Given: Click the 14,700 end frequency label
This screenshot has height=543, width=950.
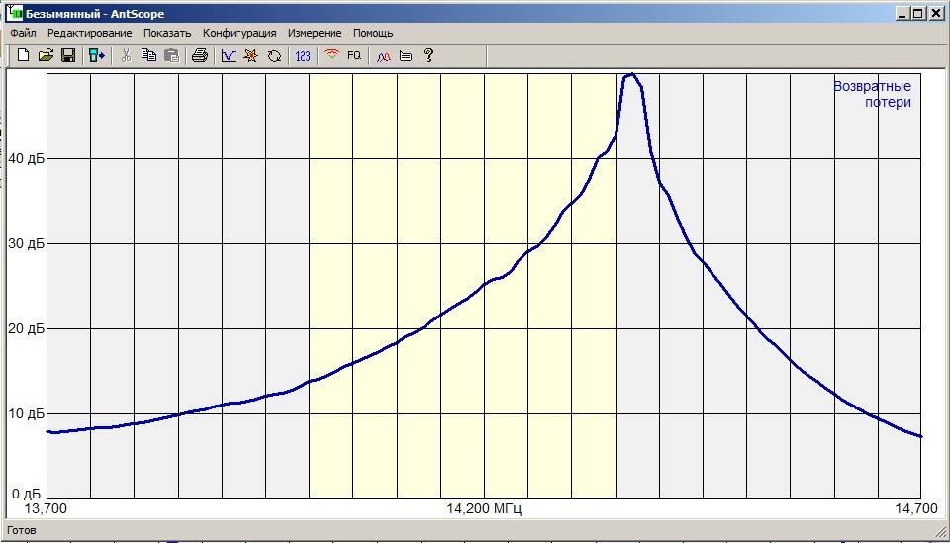Looking at the screenshot, I should [x=916, y=508].
